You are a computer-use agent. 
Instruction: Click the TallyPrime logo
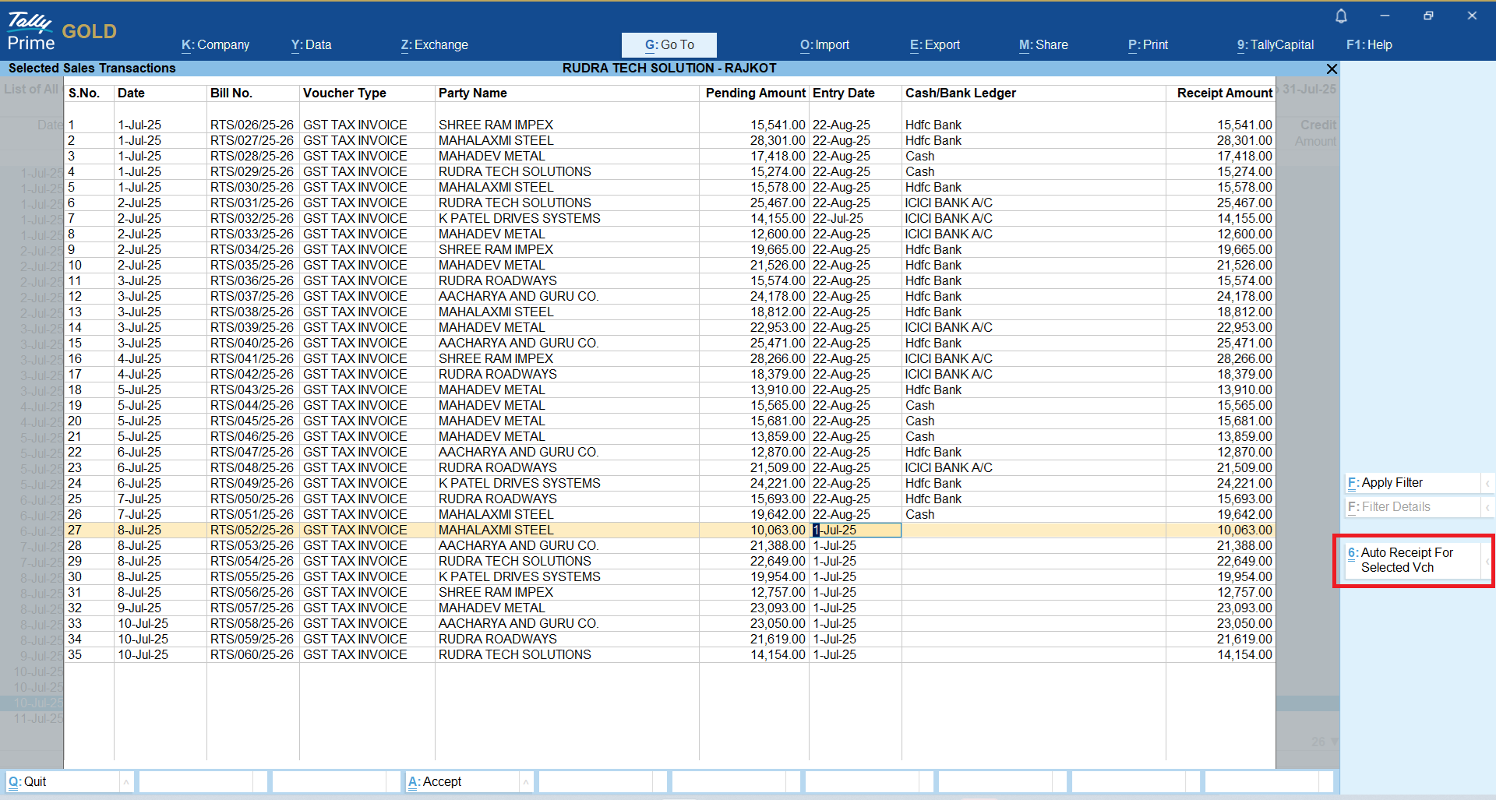(31, 31)
